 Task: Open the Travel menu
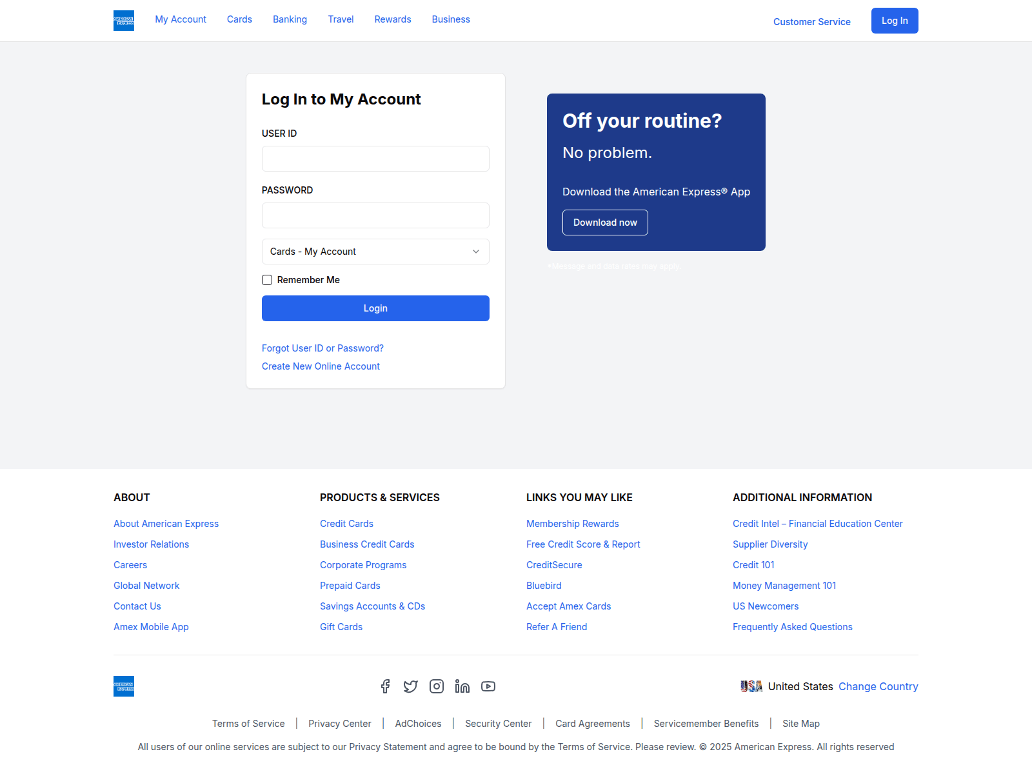341,19
